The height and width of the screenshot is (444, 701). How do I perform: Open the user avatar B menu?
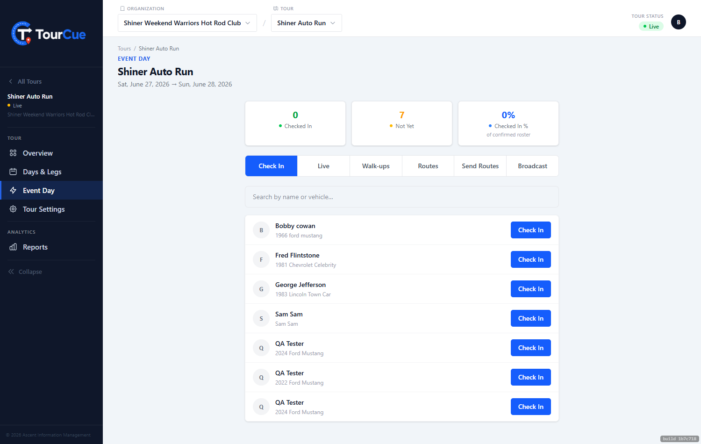pyautogui.click(x=679, y=22)
